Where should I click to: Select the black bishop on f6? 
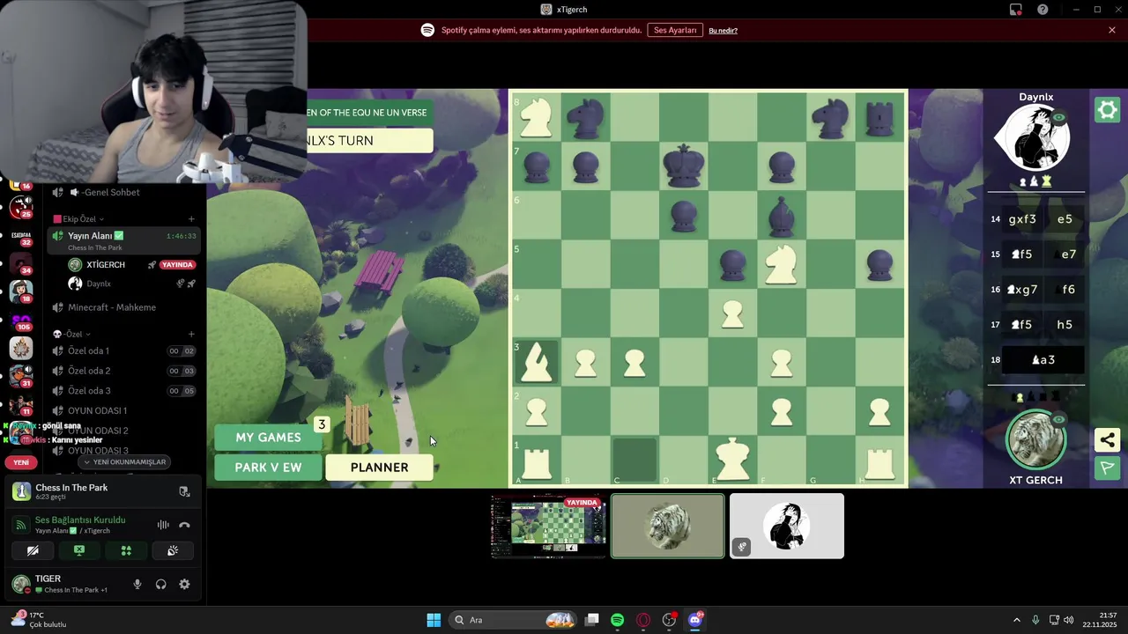coord(781,216)
